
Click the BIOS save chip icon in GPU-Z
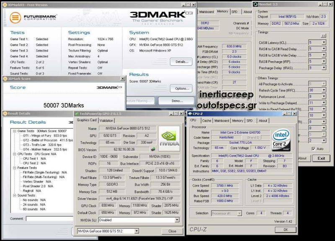point(153,149)
